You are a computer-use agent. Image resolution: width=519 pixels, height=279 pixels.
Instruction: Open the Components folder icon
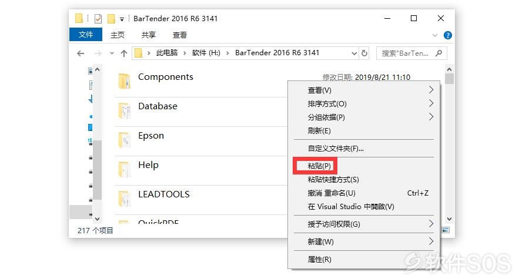coord(125,81)
